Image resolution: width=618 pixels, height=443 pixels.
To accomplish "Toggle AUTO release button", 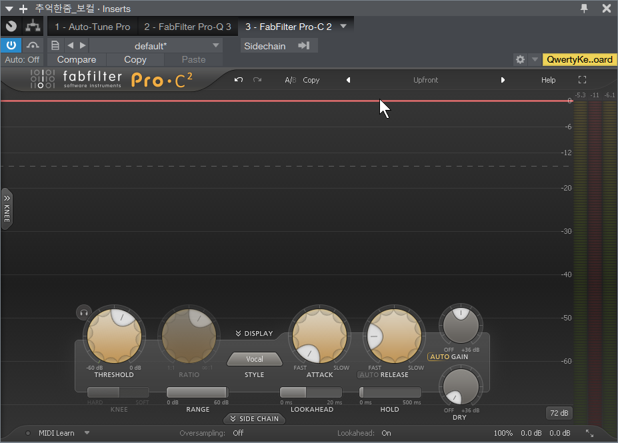I will 369,375.
